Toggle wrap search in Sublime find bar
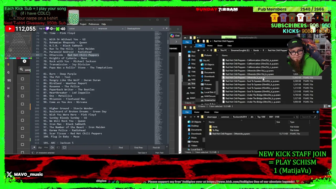Viewport: 336px width, 189px height. pos(52,148)
